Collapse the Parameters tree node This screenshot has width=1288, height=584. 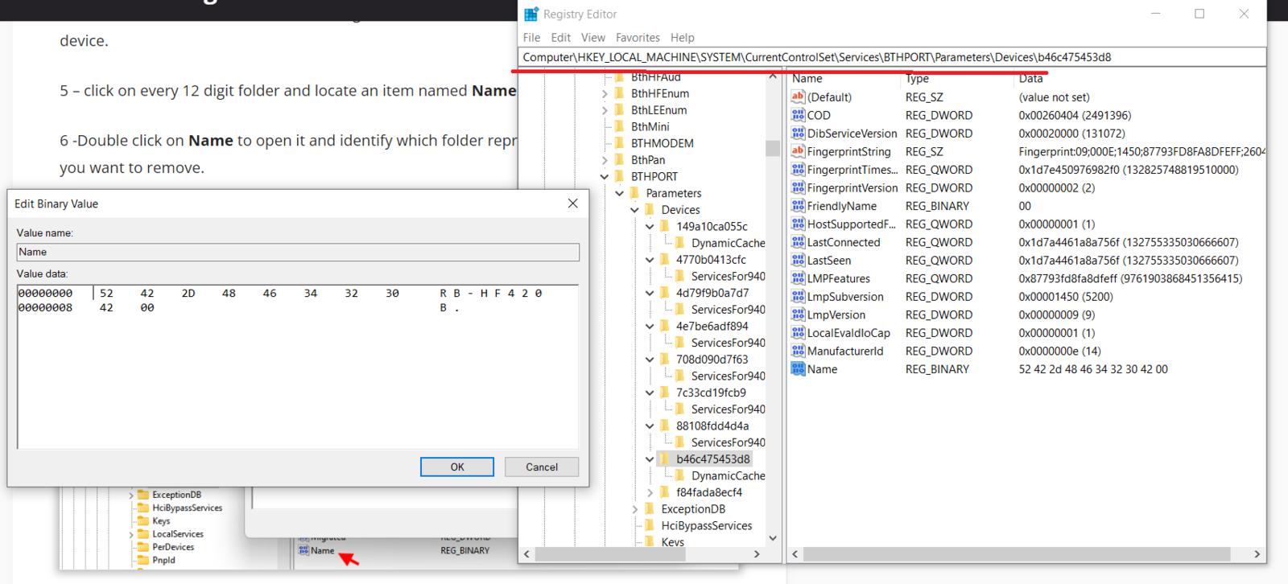click(620, 193)
